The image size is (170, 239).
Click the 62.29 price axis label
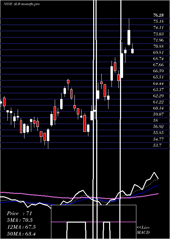(x=158, y=96)
